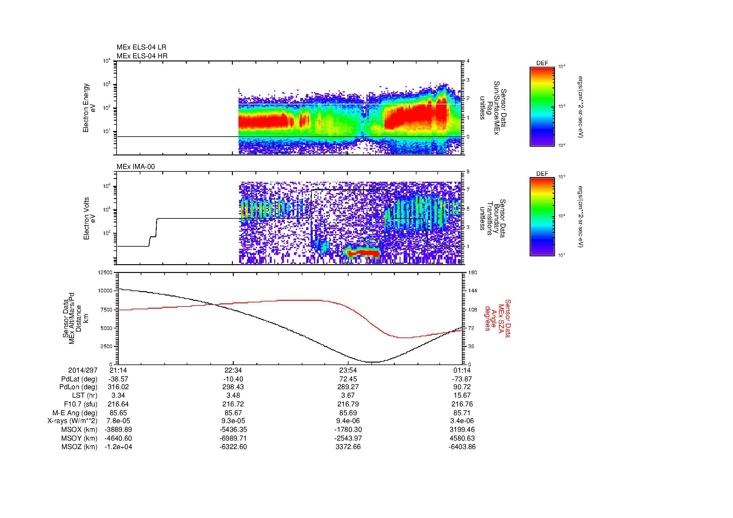Click the 'X-rays (W/m**2)' row label
733x518 pixels.
pos(72,421)
